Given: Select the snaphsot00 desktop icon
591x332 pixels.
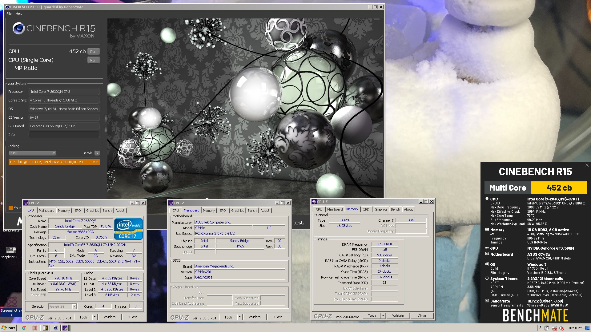Looking at the screenshot, I should [x=11, y=253].
